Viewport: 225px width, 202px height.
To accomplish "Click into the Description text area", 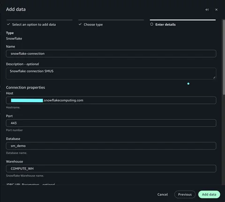I will (x=111, y=74).
